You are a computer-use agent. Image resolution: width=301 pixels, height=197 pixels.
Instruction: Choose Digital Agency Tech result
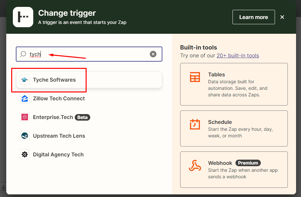pyautogui.click(x=89, y=154)
